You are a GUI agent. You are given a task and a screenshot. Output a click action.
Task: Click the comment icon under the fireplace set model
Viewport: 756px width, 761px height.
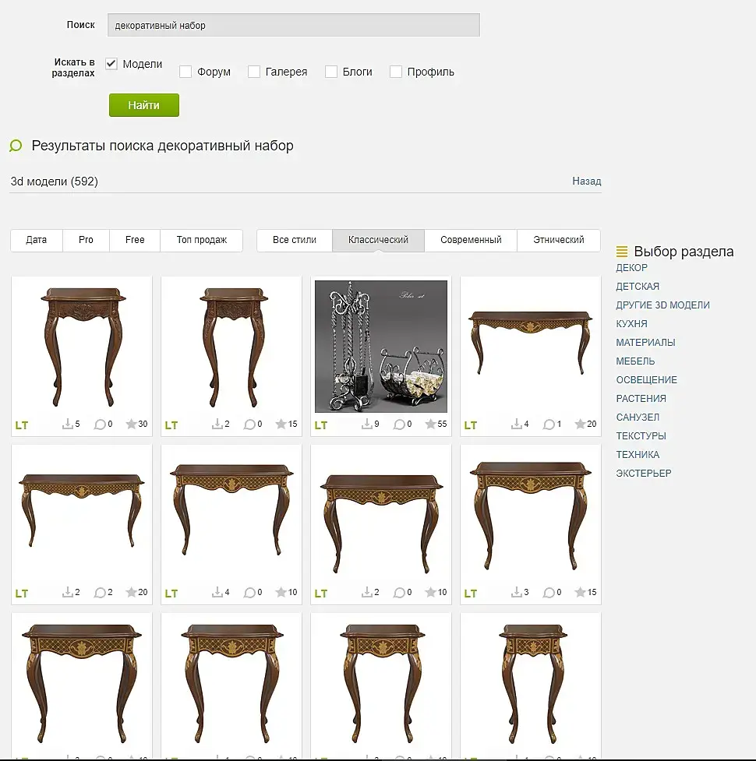point(399,425)
